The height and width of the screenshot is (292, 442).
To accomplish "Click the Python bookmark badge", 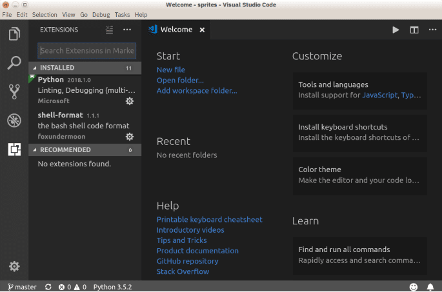I will point(32,78).
